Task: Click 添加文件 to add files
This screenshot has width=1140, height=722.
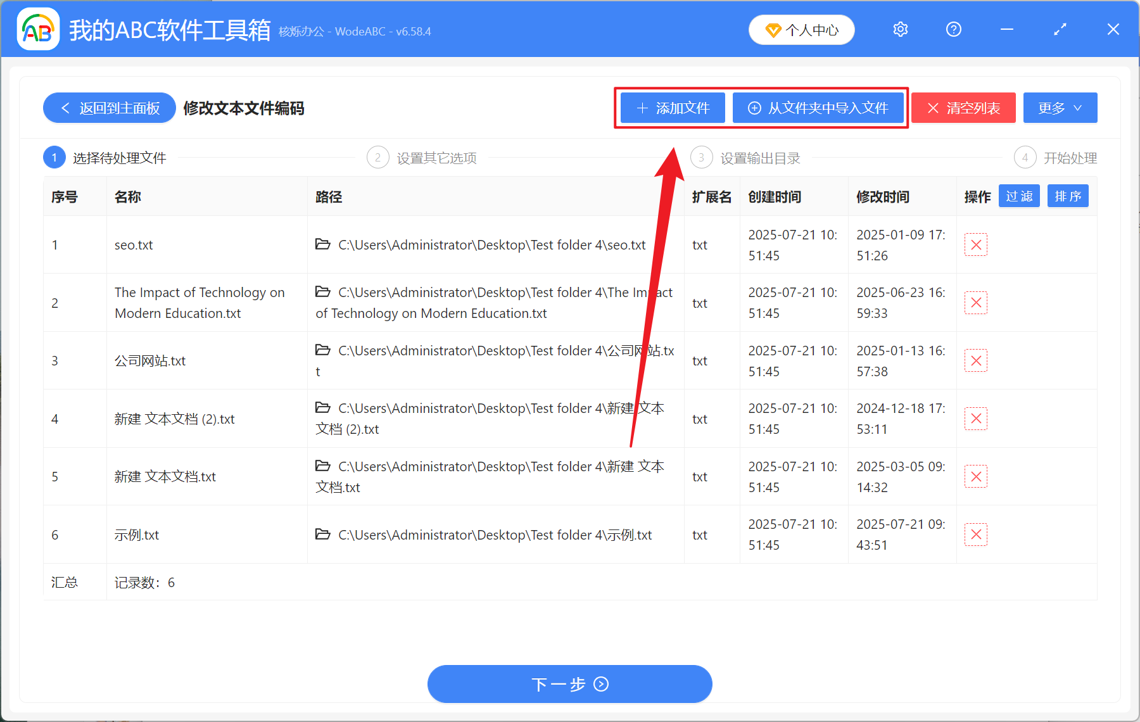Action: click(672, 108)
